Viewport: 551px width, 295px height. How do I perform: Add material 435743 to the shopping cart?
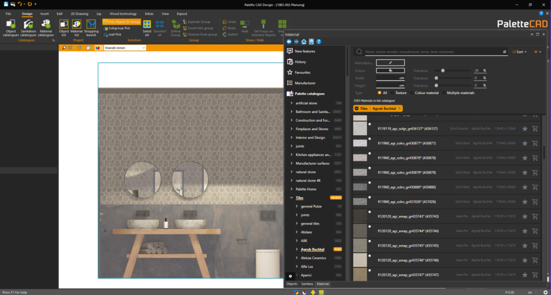pyautogui.click(x=535, y=216)
